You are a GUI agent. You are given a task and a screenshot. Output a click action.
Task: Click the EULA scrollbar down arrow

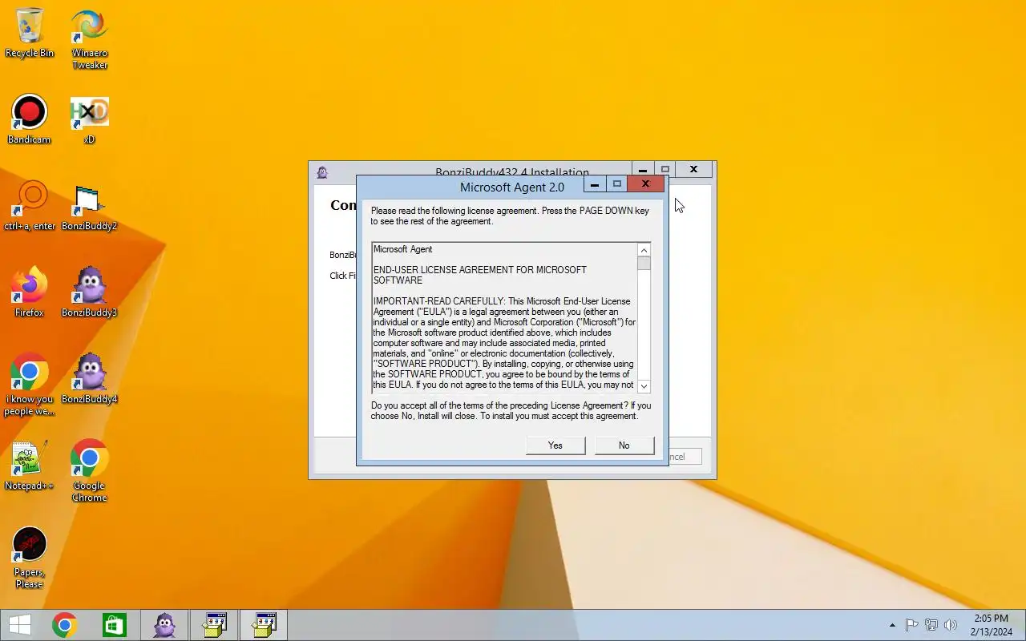pyautogui.click(x=644, y=386)
